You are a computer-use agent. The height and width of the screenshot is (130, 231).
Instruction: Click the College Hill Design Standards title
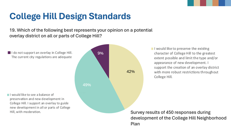point(70,16)
